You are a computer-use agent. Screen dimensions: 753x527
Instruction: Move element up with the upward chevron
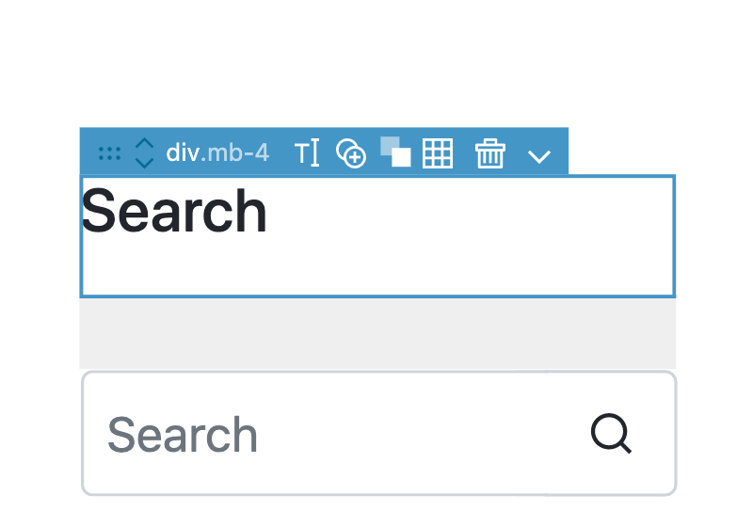click(x=145, y=144)
